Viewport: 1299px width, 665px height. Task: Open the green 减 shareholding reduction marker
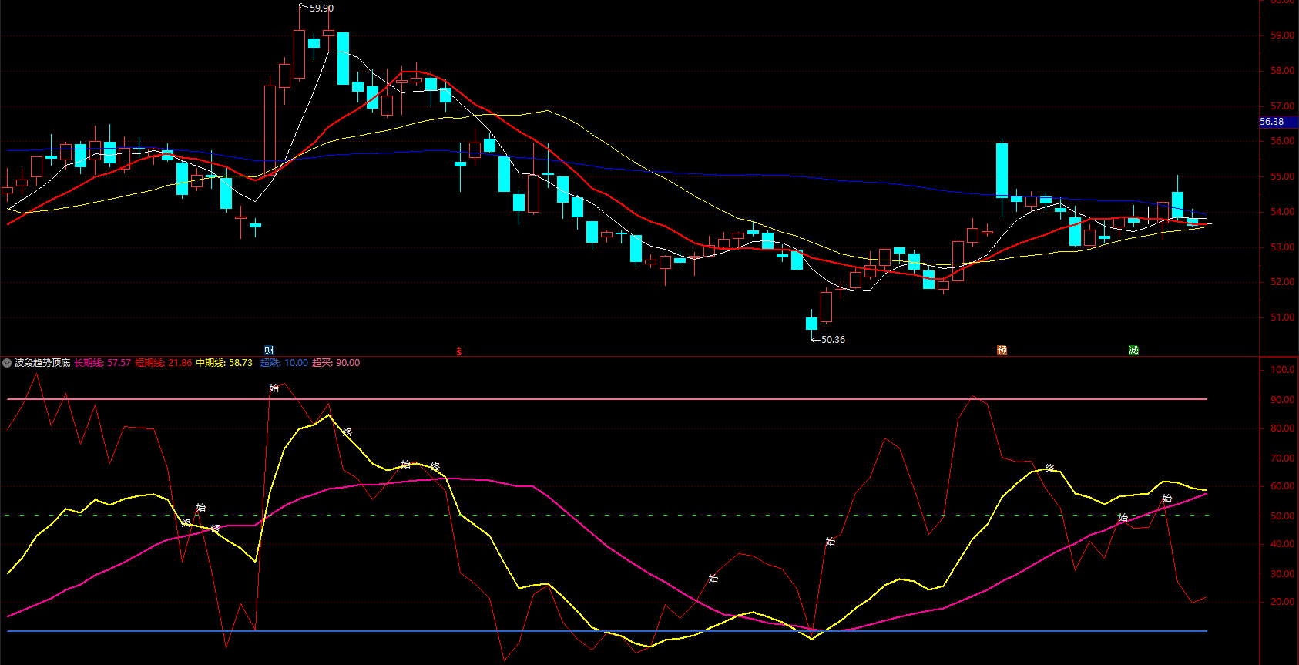tap(1133, 351)
